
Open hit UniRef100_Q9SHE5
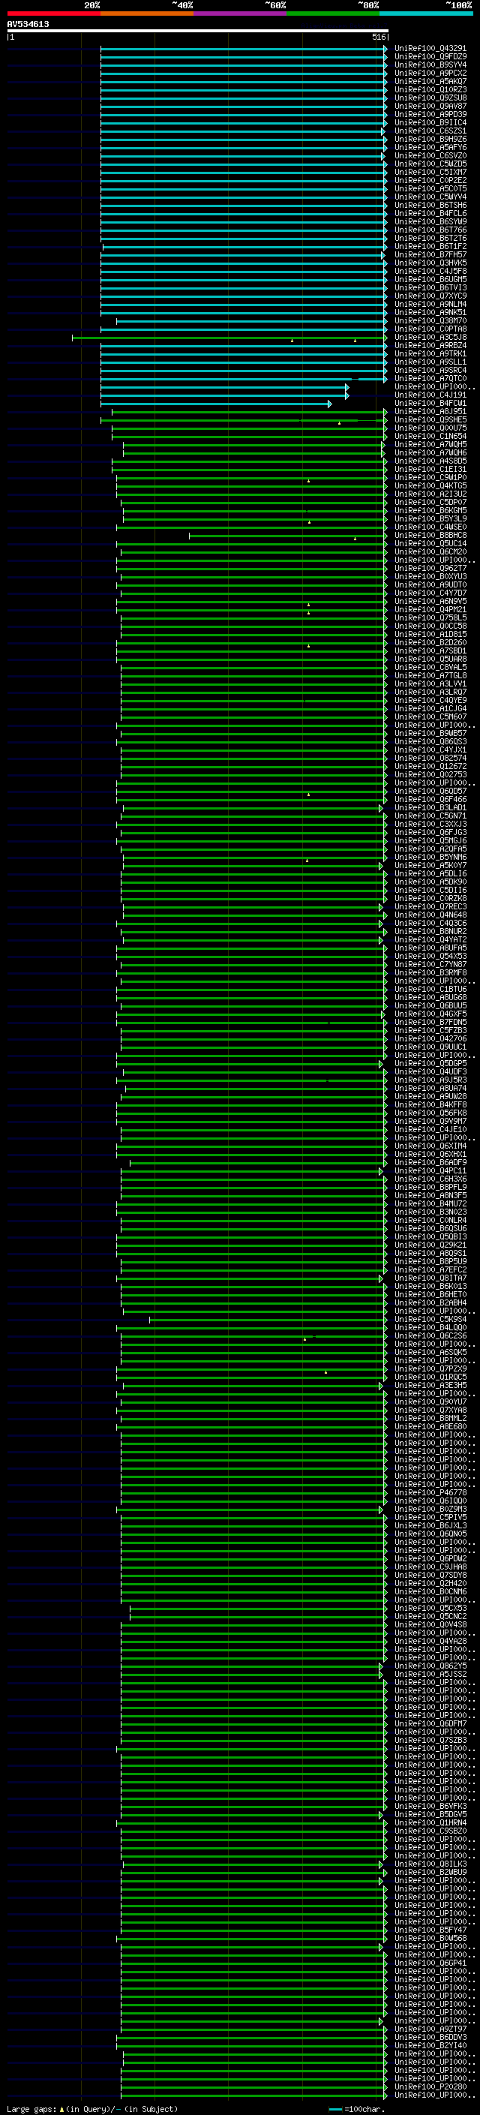pyautogui.click(x=430, y=419)
